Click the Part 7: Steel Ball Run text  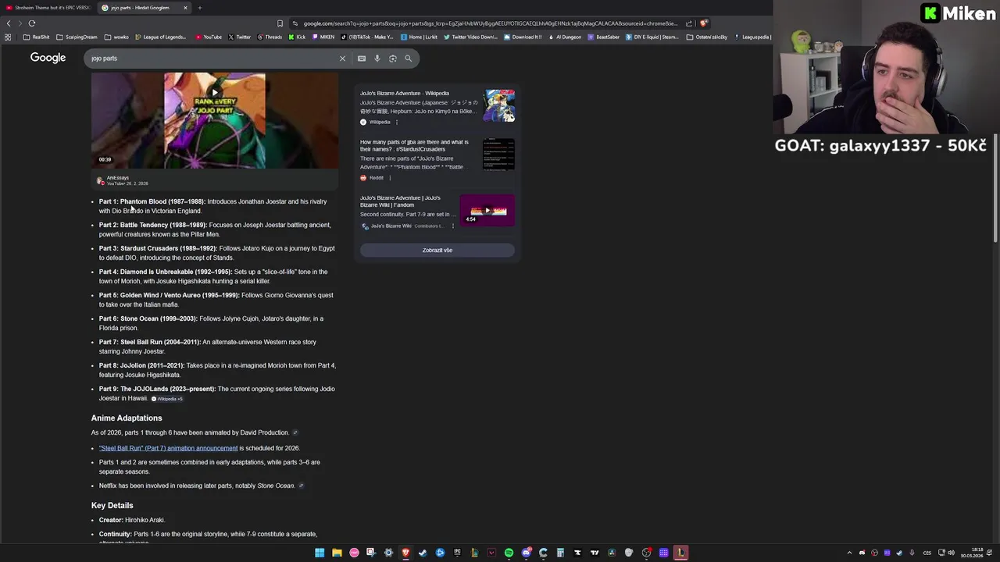tap(150, 342)
